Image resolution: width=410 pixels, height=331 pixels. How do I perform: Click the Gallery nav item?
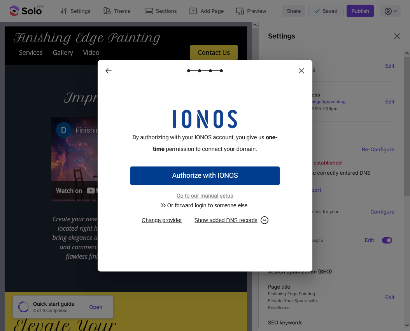coord(63,53)
